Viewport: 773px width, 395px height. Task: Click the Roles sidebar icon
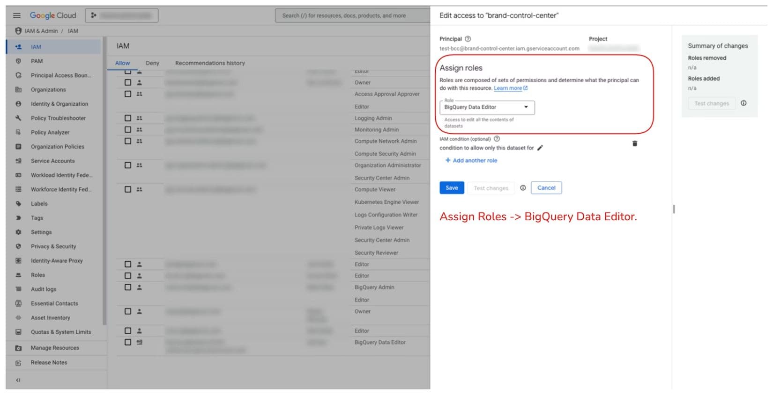[x=18, y=275]
